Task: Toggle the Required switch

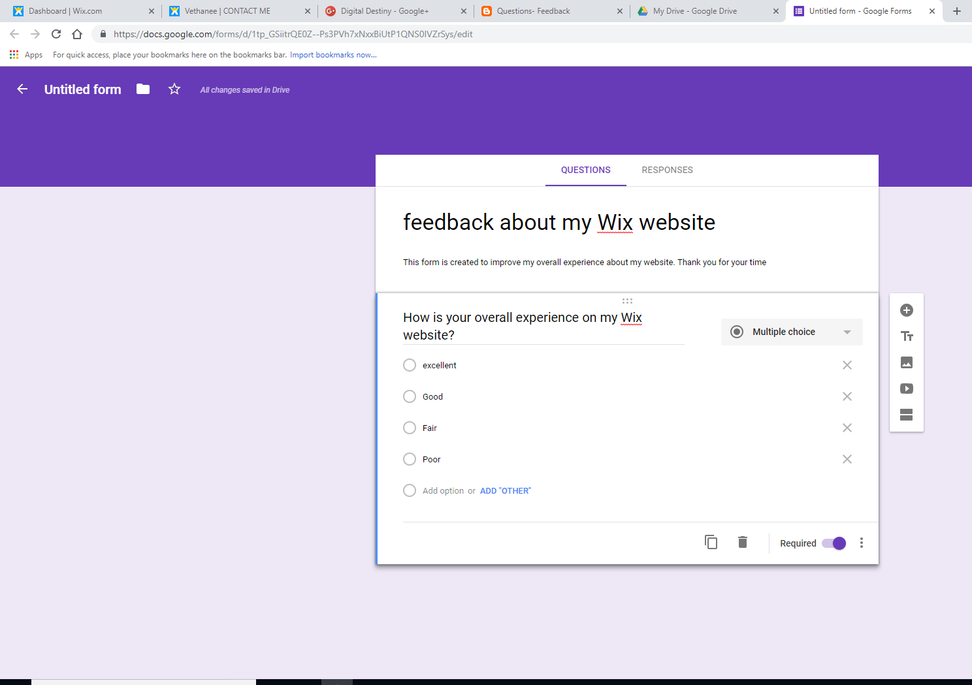Action: coord(834,543)
